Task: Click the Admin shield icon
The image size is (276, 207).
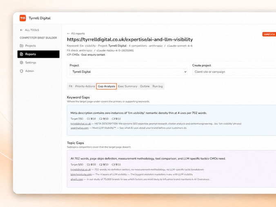Action: click(x=22, y=71)
